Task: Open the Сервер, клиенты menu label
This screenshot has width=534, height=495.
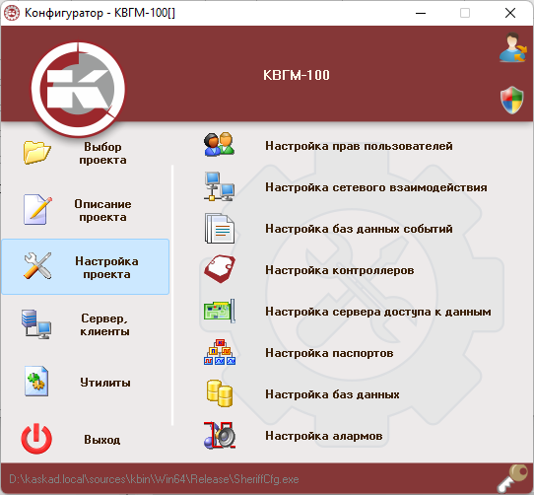Action: 104,324
